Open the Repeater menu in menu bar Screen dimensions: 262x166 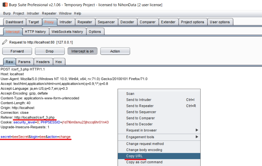click(49, 13)
